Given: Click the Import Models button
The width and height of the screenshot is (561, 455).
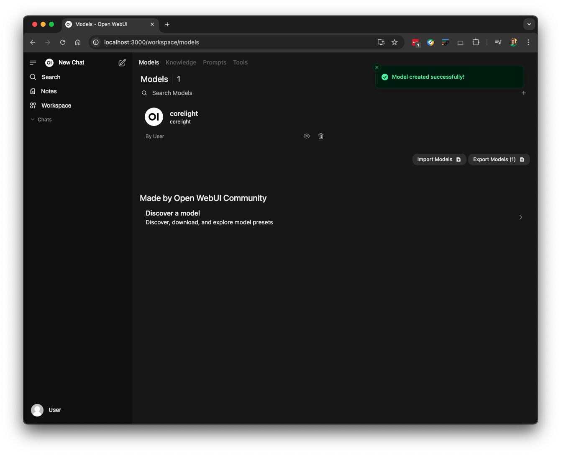Looking at the screenshot, I should point(439,159).
